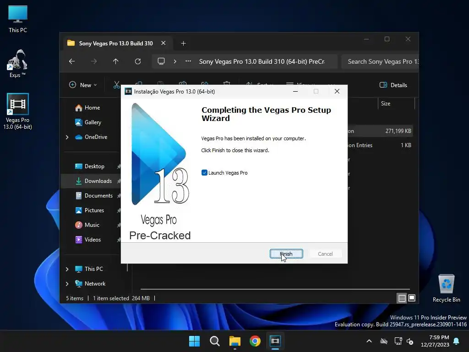The image size is (469, 352).
Task: Open Gallery in the navigation pane
Action: click(93, 122)
